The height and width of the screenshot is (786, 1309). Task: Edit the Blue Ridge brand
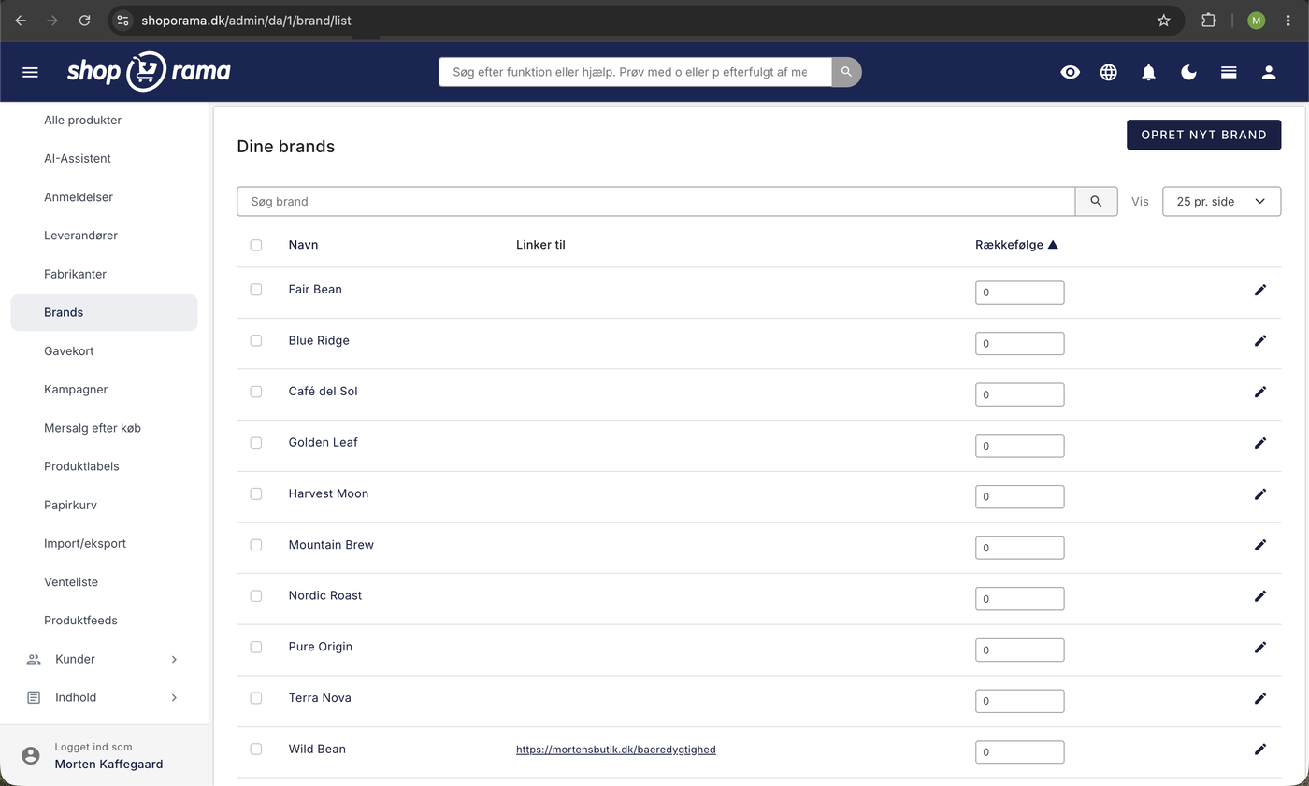click(x=1260, y=340)
